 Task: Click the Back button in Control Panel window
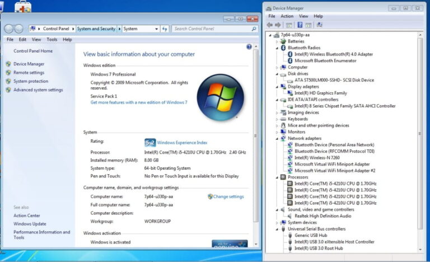[10, 29]
